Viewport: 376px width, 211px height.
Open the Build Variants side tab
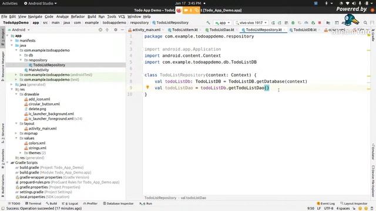pos(2,186)
